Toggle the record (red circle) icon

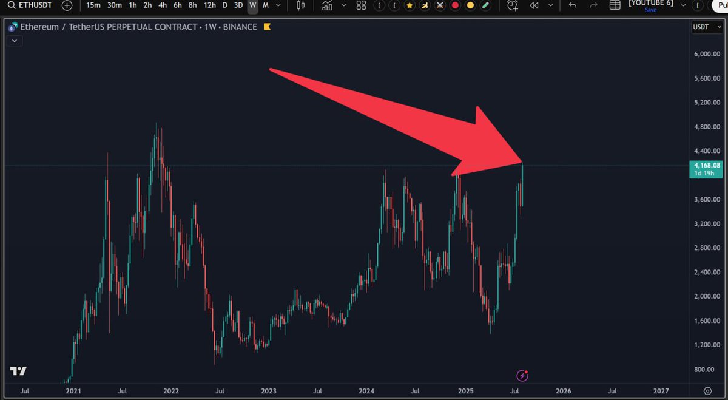[454, 6]
